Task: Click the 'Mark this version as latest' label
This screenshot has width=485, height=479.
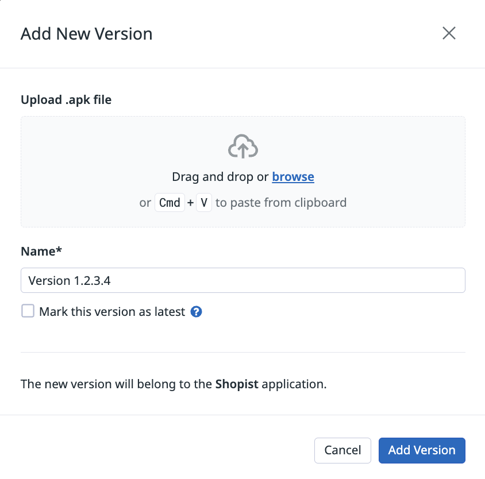Action: point(112,312)
